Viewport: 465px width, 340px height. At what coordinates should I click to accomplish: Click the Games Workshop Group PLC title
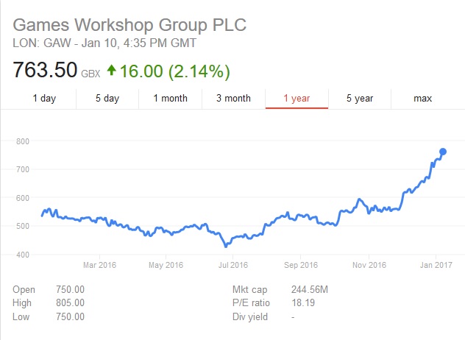point(129,24)
